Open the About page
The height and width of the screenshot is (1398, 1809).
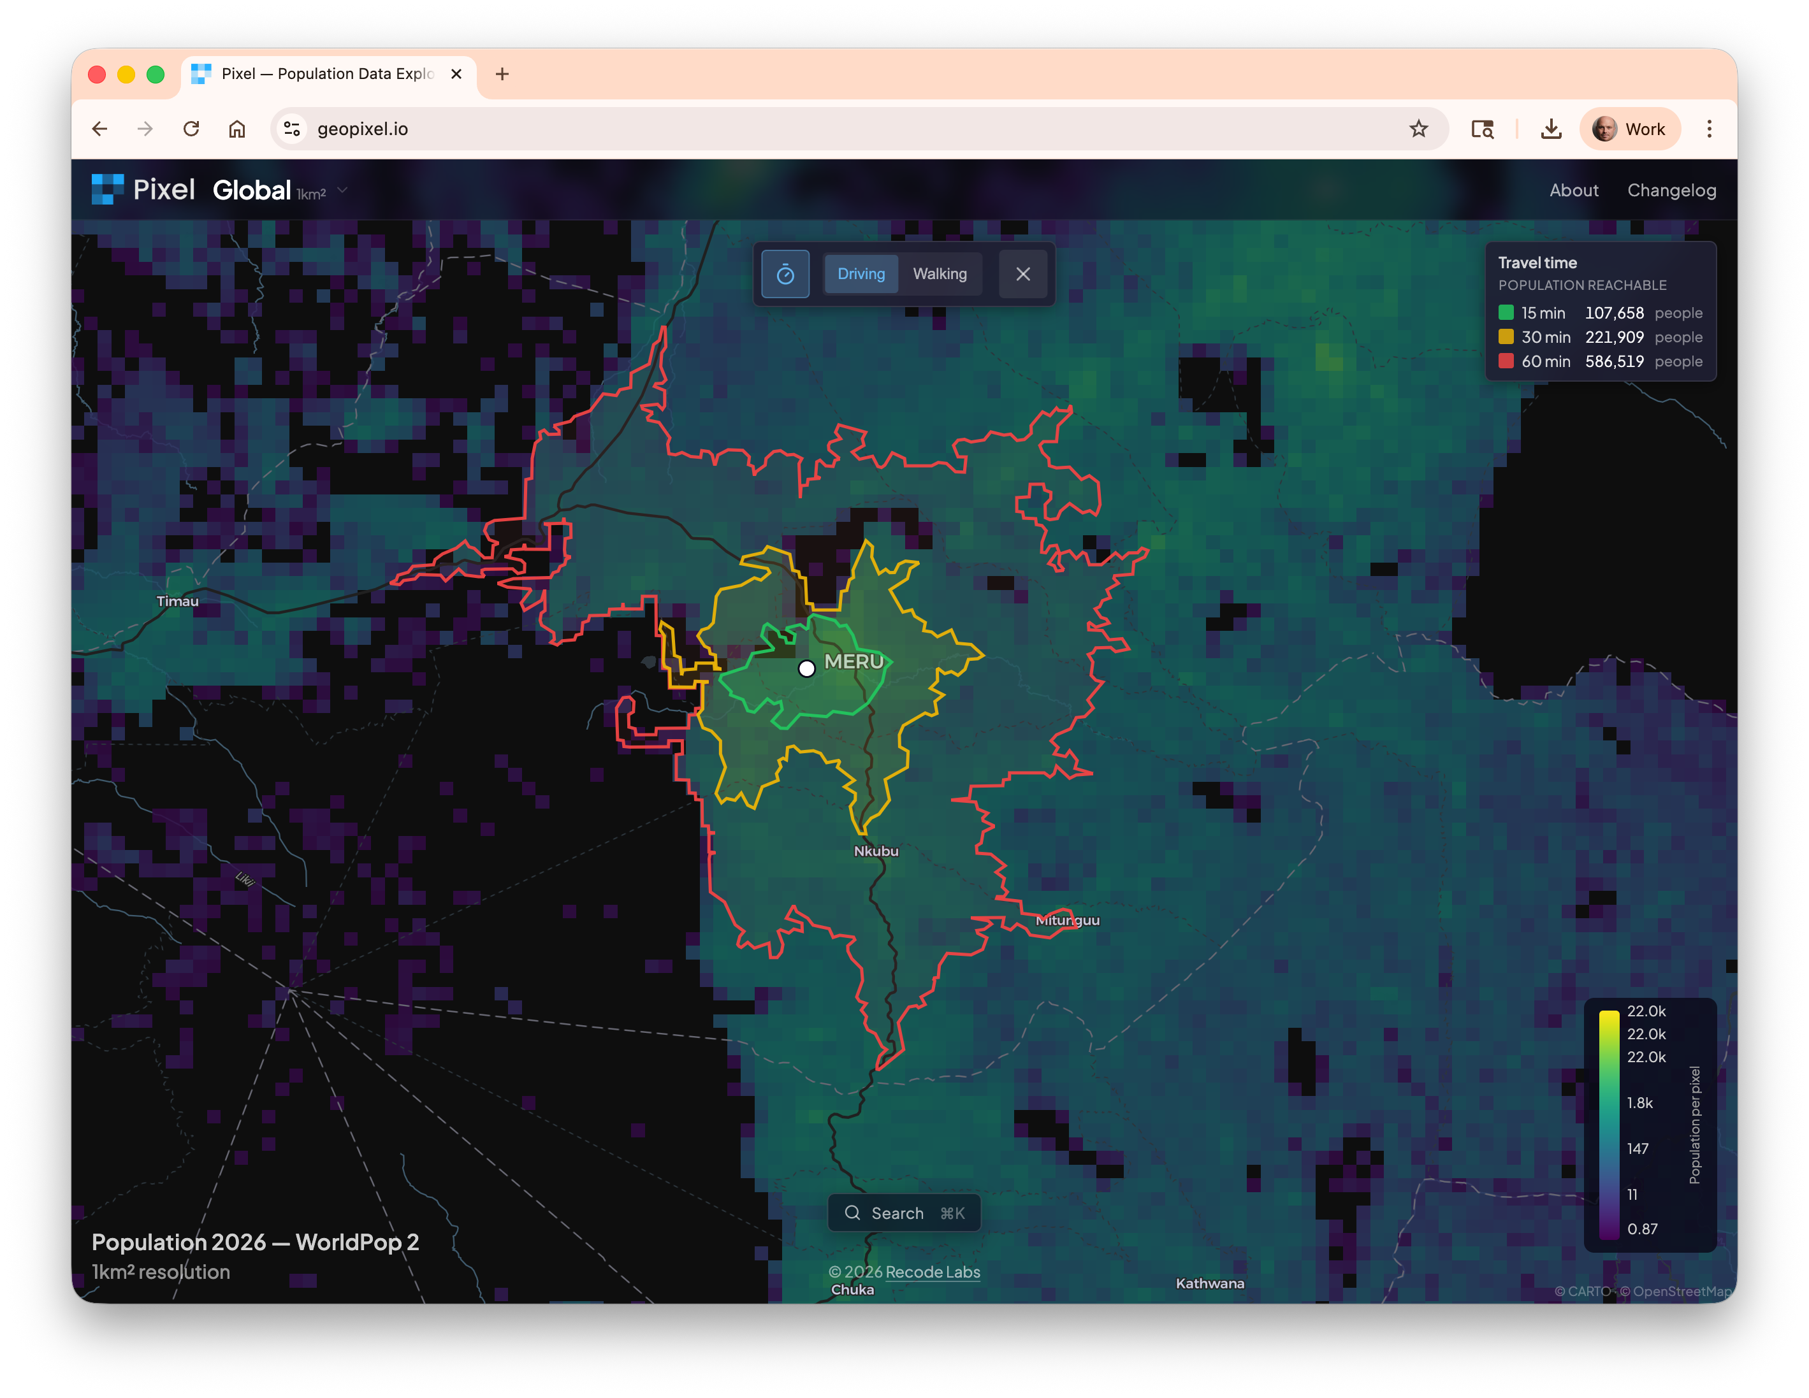(1574, 191)
